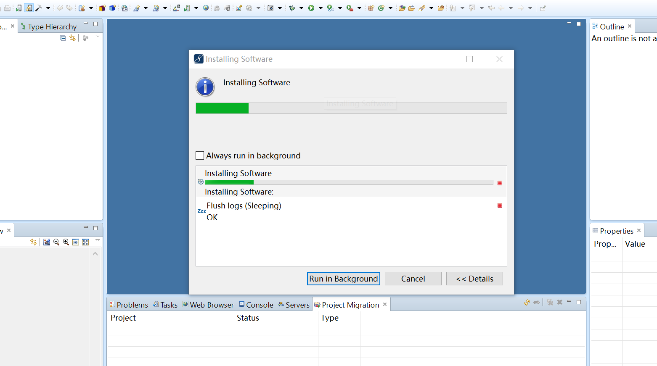The height and width of the screenshot is (366, 657).
Task: Stop the Installing Software job in list
Action: coord(500,183)
